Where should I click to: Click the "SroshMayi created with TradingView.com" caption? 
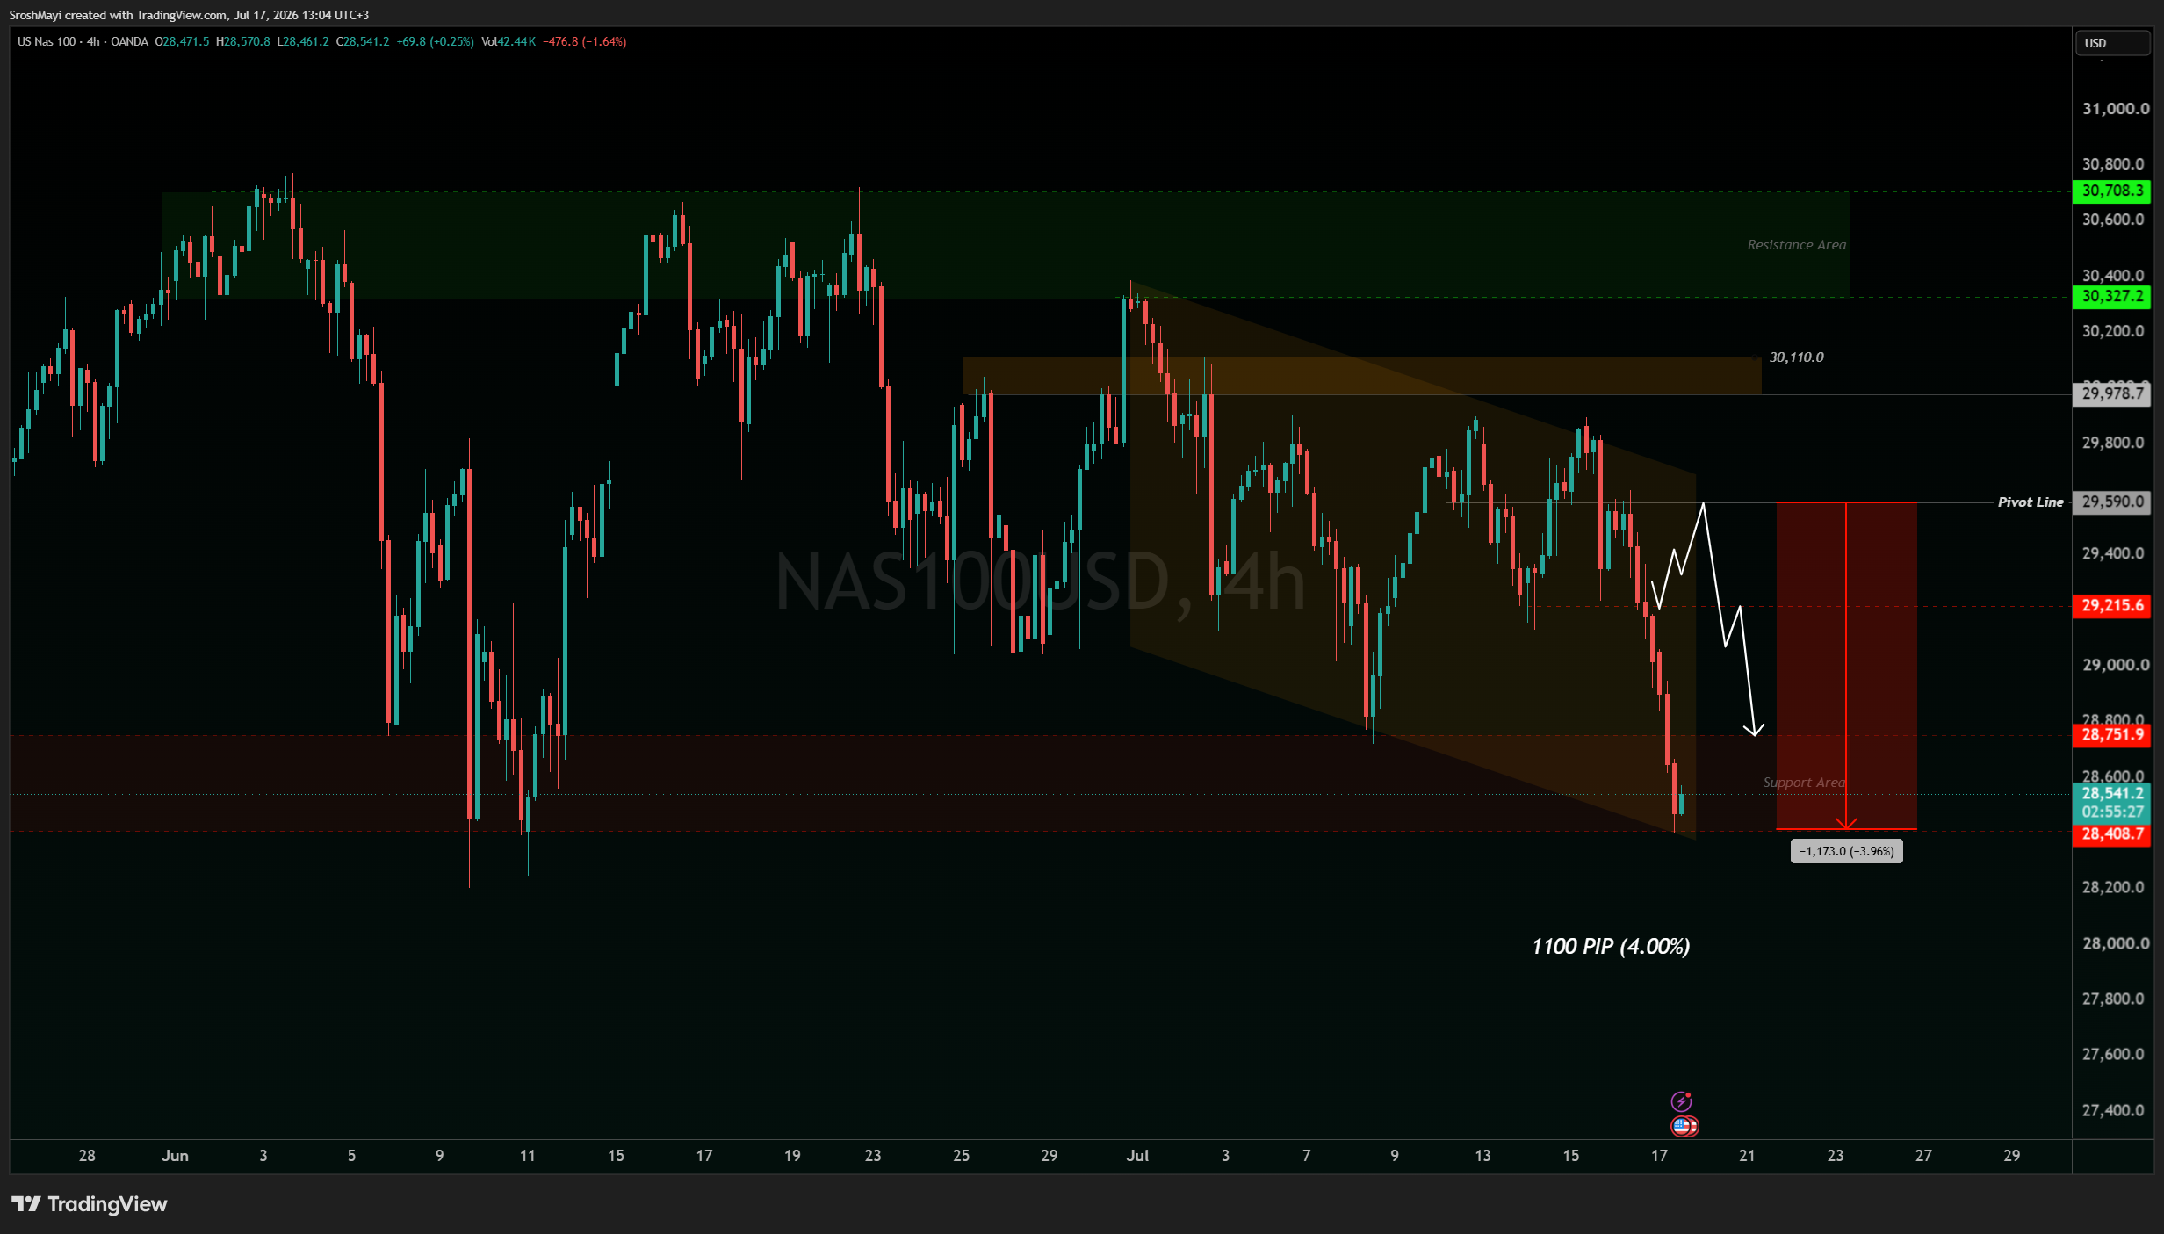[x=118, y=15]
